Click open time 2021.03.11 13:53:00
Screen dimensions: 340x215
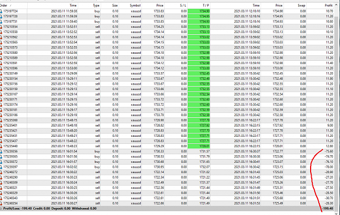[64, 68]
